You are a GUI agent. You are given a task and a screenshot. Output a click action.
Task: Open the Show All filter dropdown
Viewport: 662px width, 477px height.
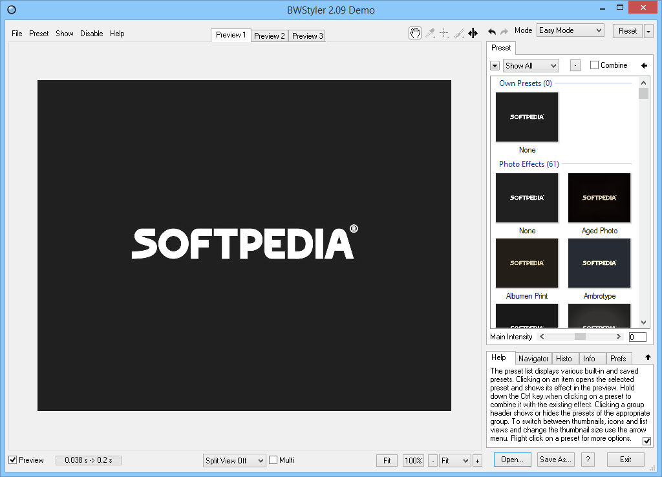point(531,66)
